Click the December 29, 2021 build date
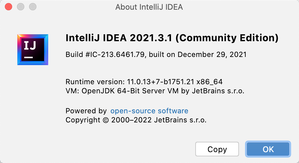The height and width of the screenshot is (163, 299). click(212, 55)
